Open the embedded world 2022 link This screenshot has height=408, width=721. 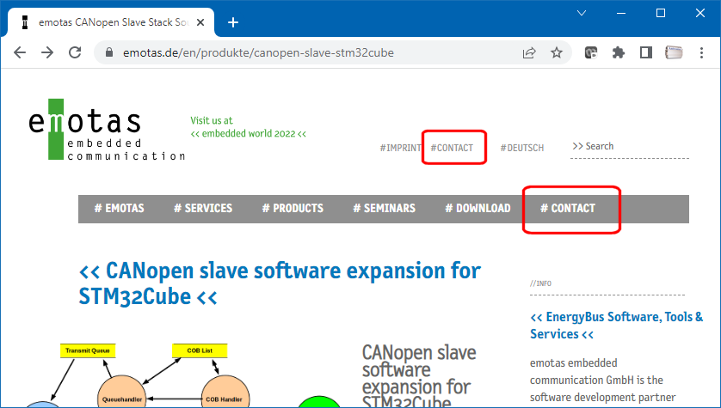point(249,133)
